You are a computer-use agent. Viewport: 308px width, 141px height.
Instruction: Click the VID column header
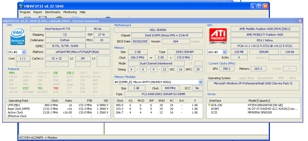[x=101, y=101]
